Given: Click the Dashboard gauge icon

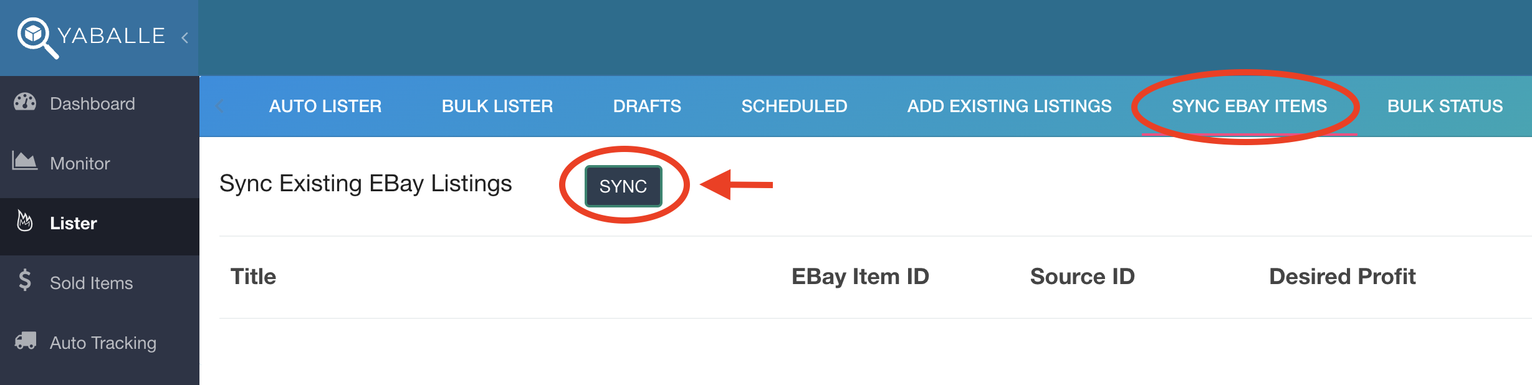Looking at the screenshot, I should 25,102.
